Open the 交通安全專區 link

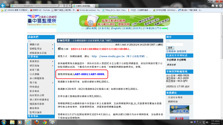(x=175, y=97)
